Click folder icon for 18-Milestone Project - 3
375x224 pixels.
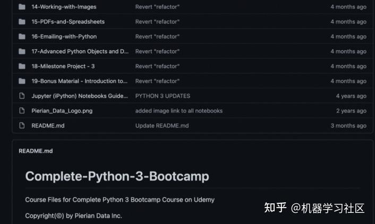(x=22, y=66)
